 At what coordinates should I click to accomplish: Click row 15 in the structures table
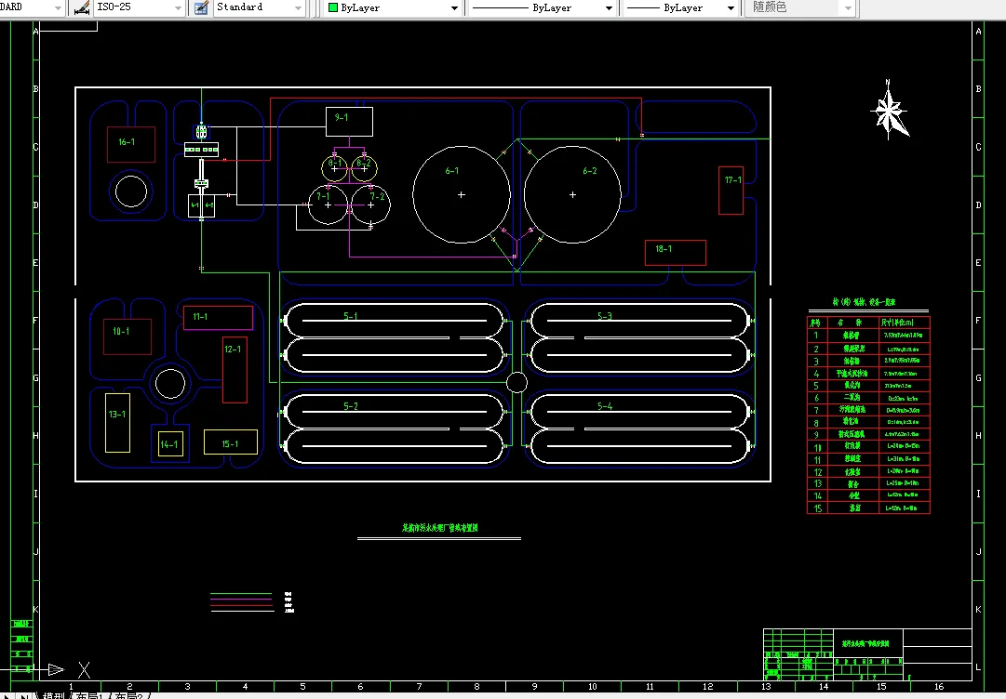[868, 508]
